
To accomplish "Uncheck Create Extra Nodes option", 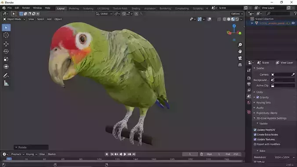I will tap(255, 134).
